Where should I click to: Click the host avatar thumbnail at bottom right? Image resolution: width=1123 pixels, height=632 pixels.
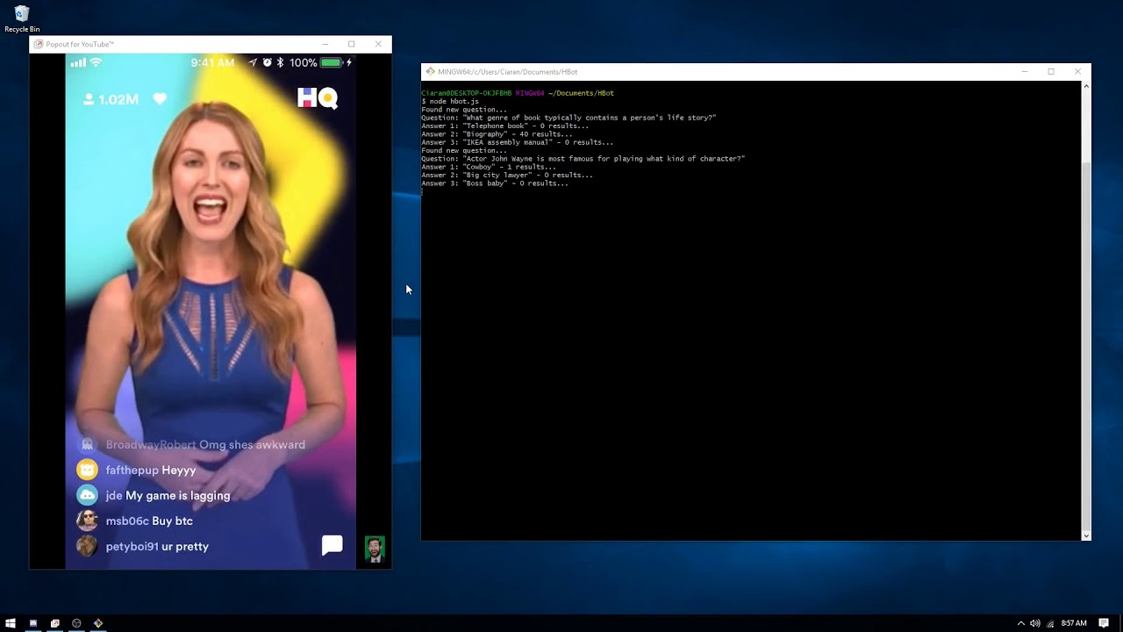(375, 549)
